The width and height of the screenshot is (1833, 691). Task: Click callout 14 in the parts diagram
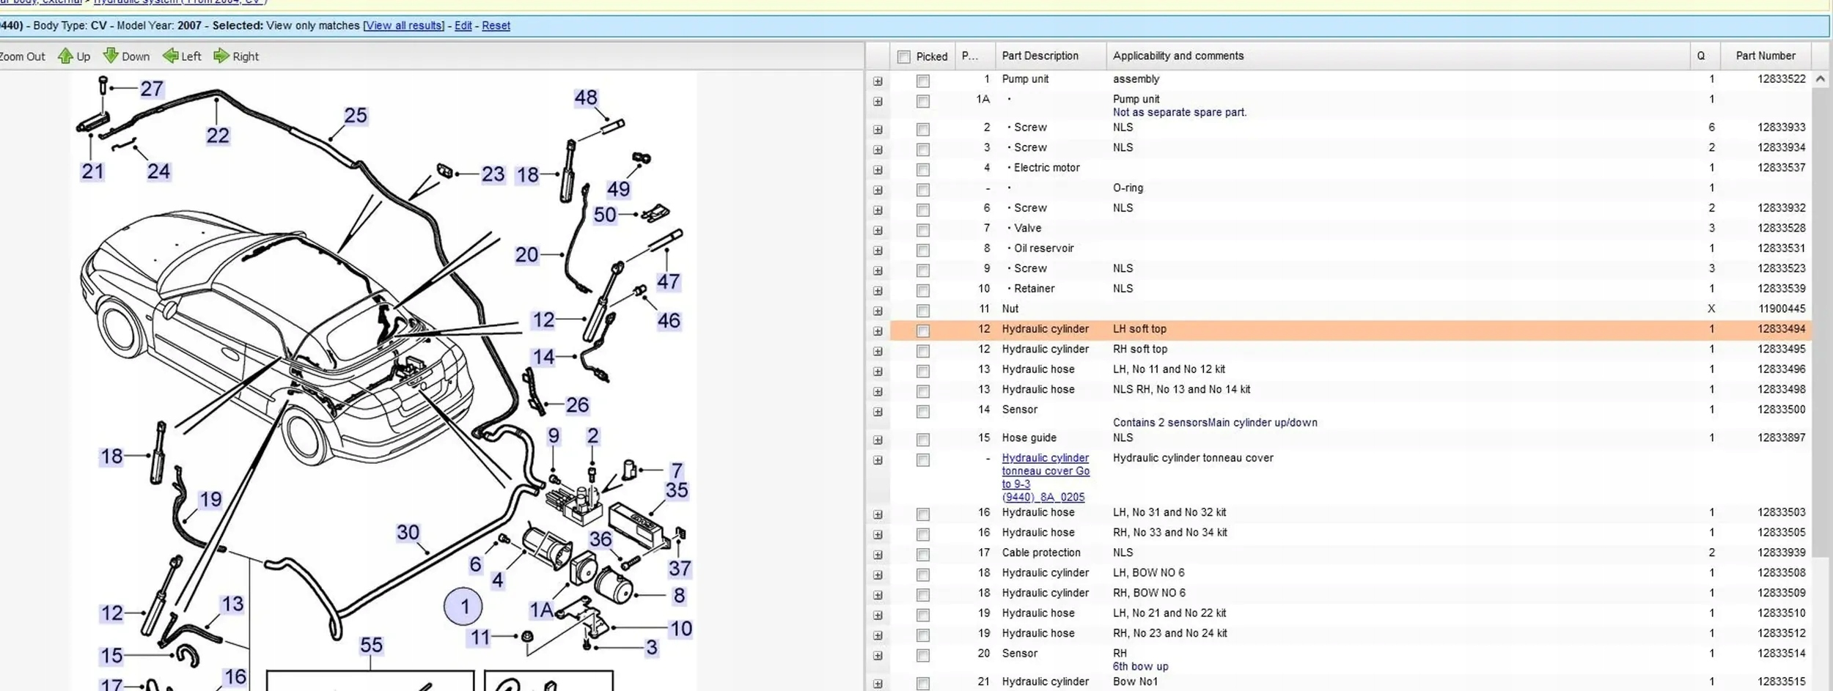click(543, 357)
